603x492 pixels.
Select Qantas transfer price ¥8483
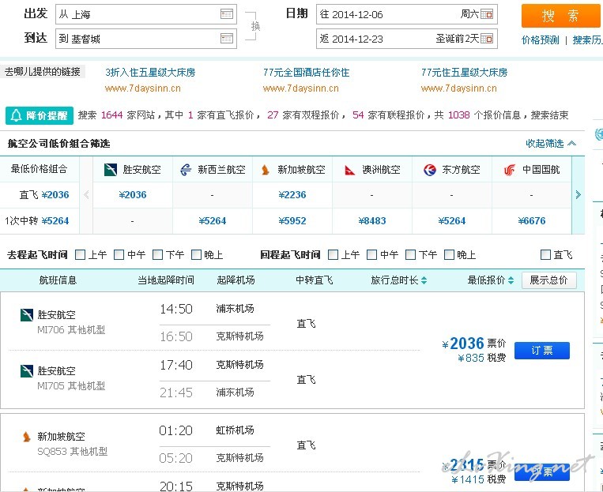pos(372,221)
